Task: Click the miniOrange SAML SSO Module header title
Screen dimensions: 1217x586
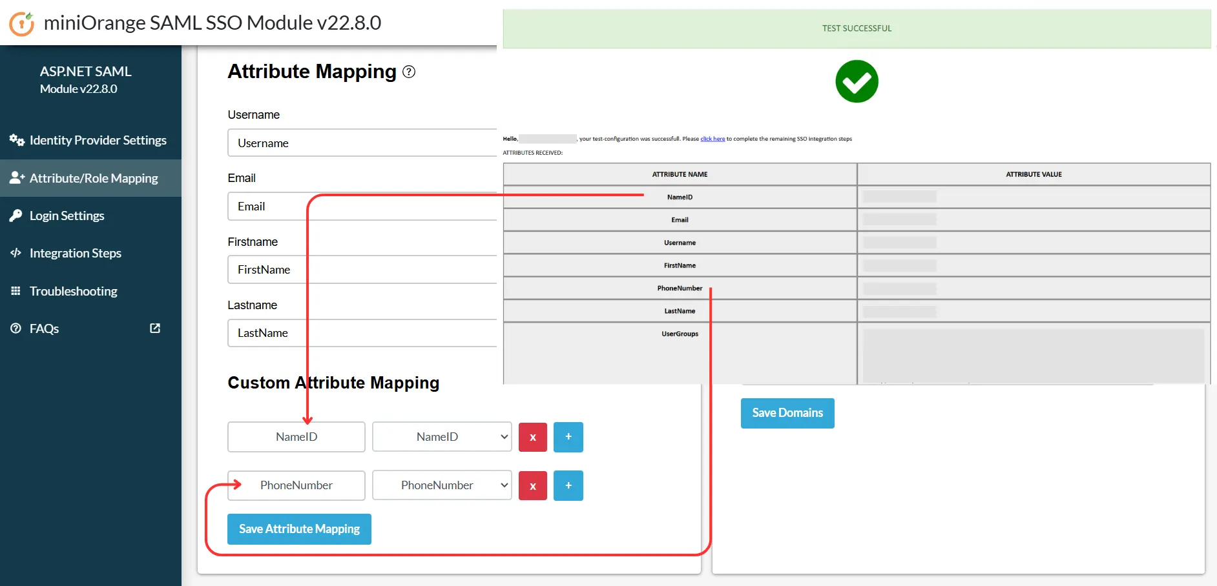Action: [213, 23]
